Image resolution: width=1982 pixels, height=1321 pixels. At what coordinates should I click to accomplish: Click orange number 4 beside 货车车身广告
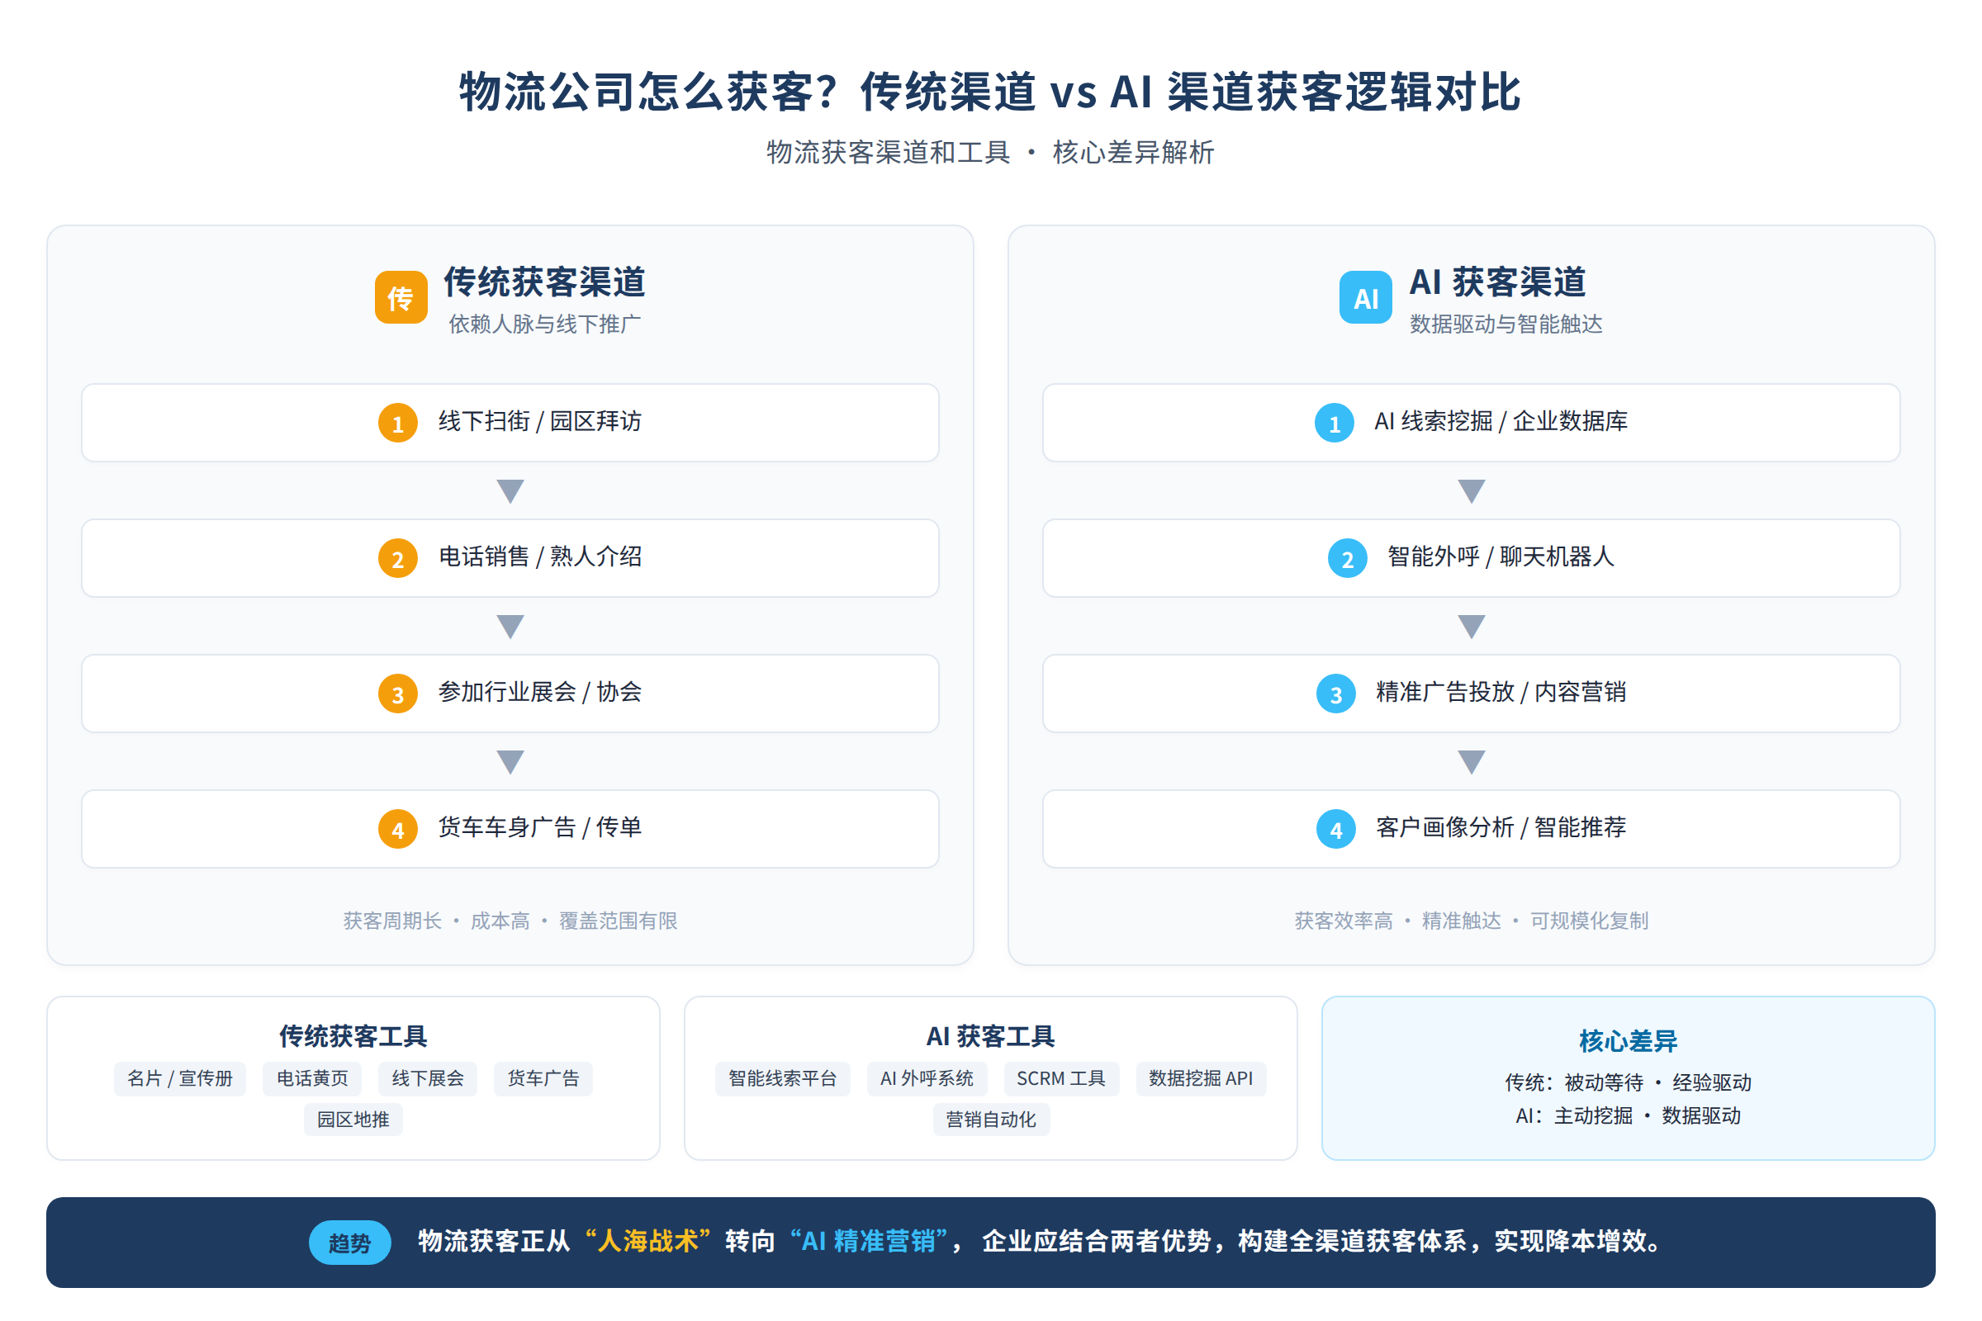[398, 829]
